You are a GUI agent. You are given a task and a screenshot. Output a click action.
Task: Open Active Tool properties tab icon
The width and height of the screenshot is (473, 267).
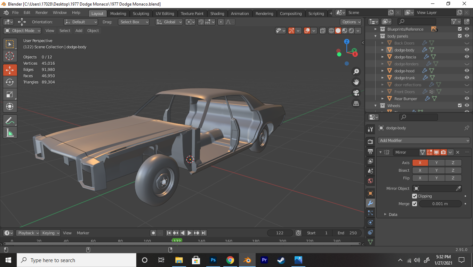coord(370,129)
